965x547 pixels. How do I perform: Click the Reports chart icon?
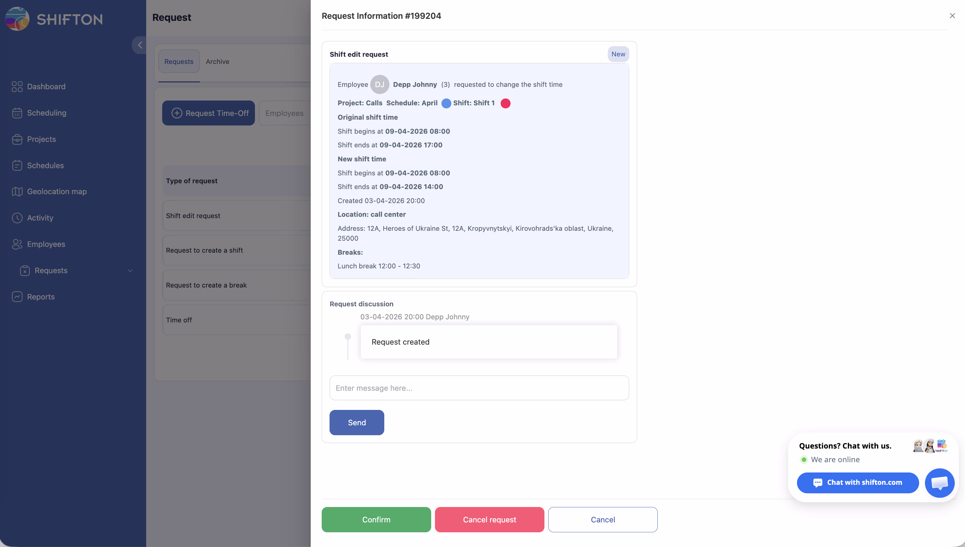click(17, 297)
